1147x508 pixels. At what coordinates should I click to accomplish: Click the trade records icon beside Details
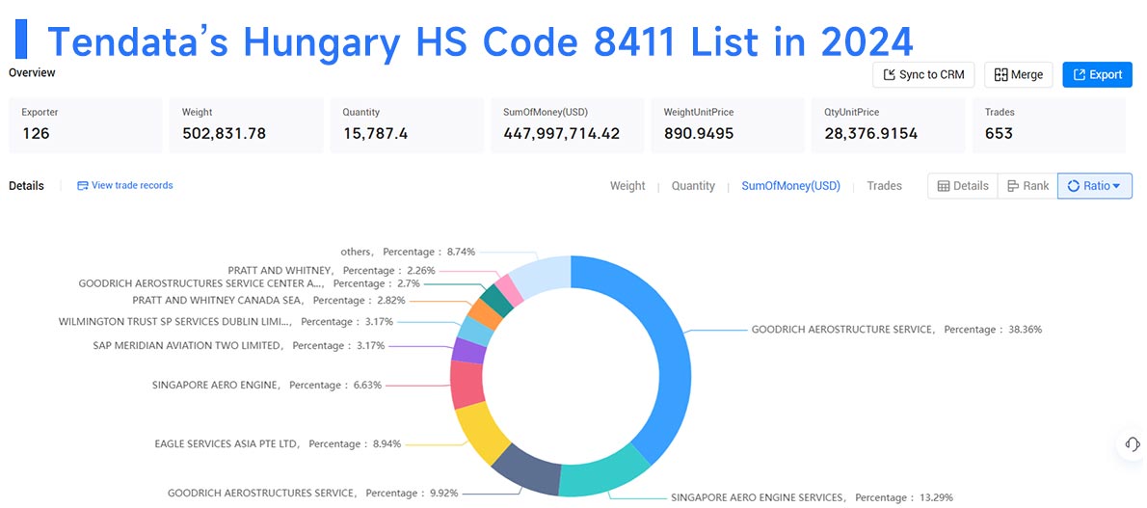83,186
